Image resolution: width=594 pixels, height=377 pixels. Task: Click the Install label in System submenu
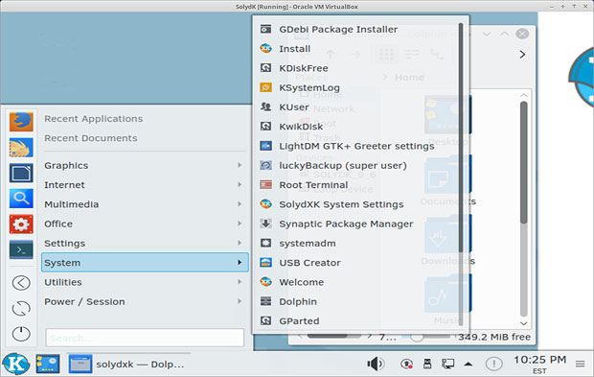tap(295, 49)
